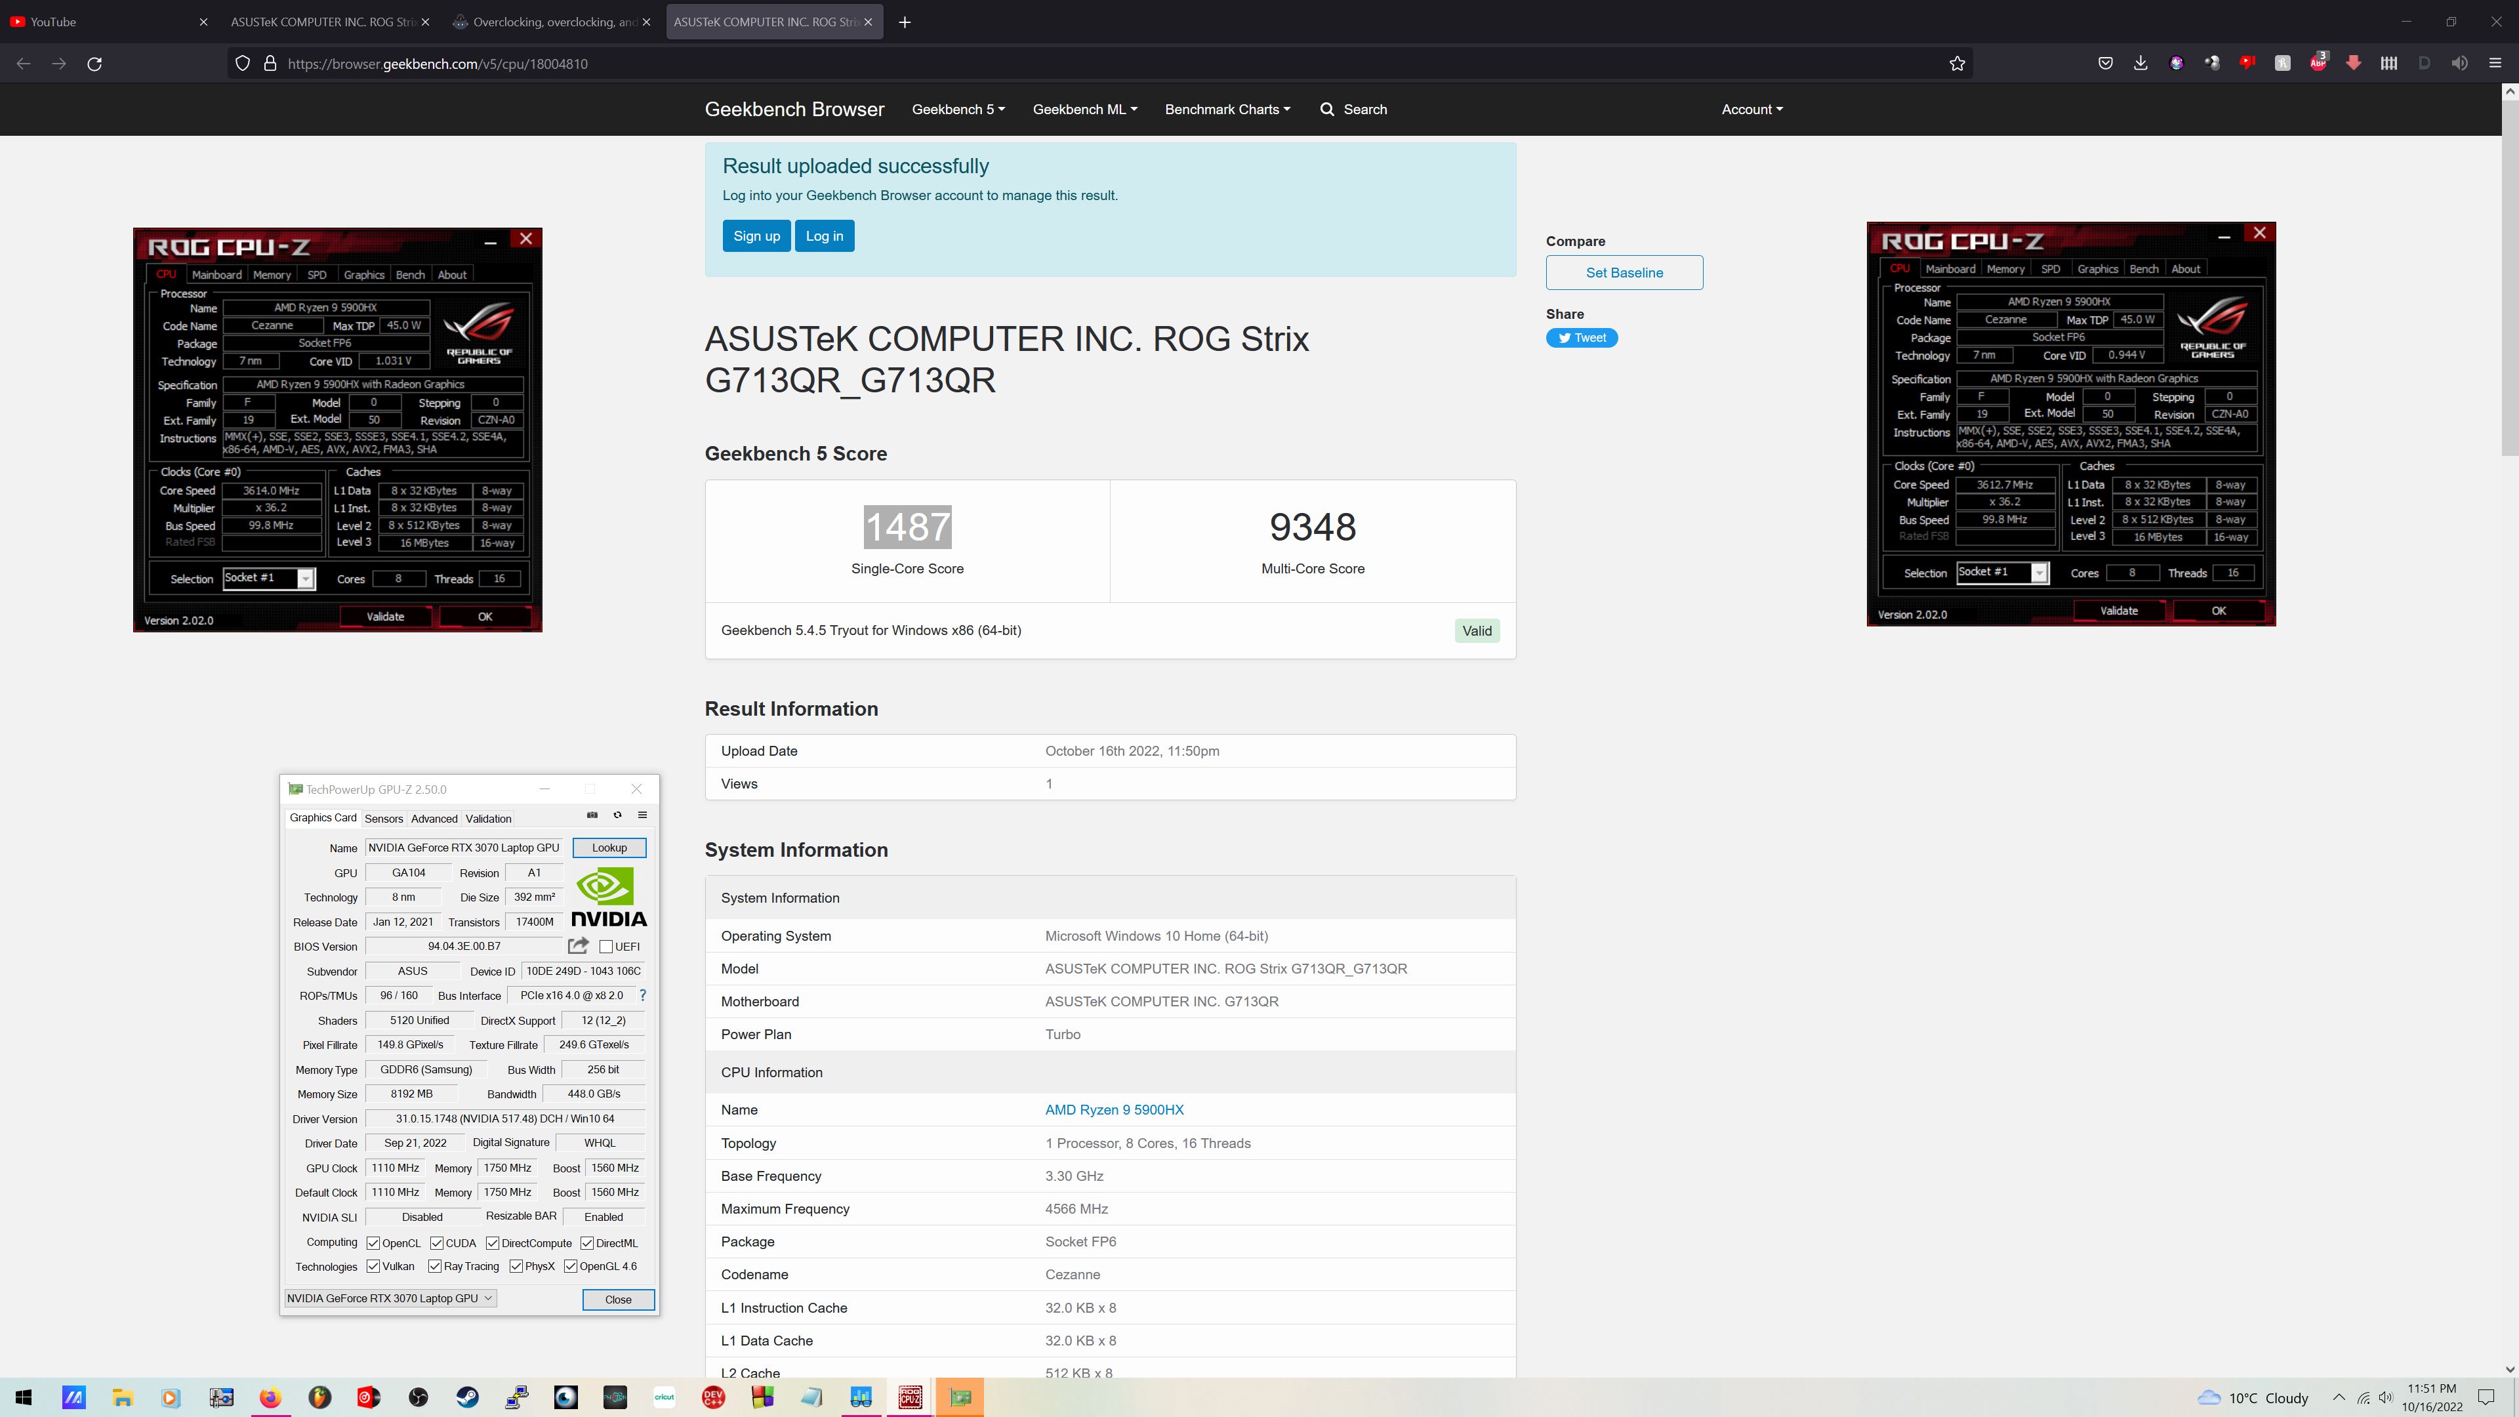Open the AMD Ryzen 9 5900HX link
2519x1417 pixels.
click(1114, 1110)
